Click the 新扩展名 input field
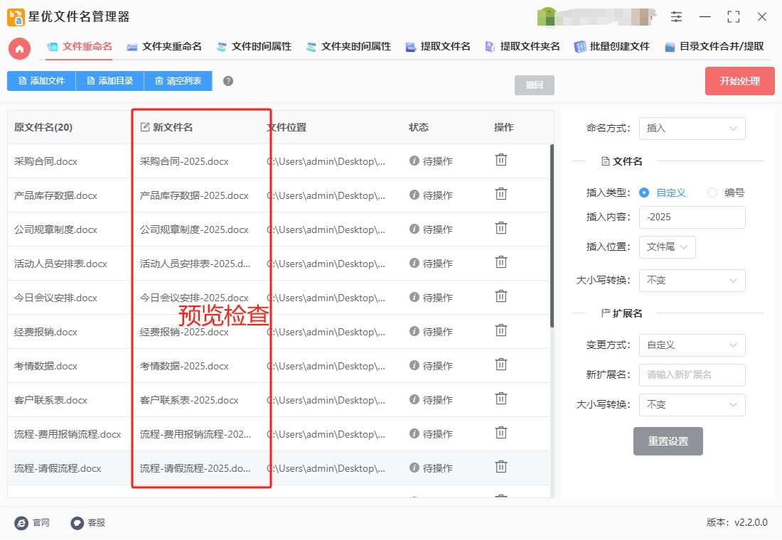The height and width of the screenshot is (540, 782). 692,375
